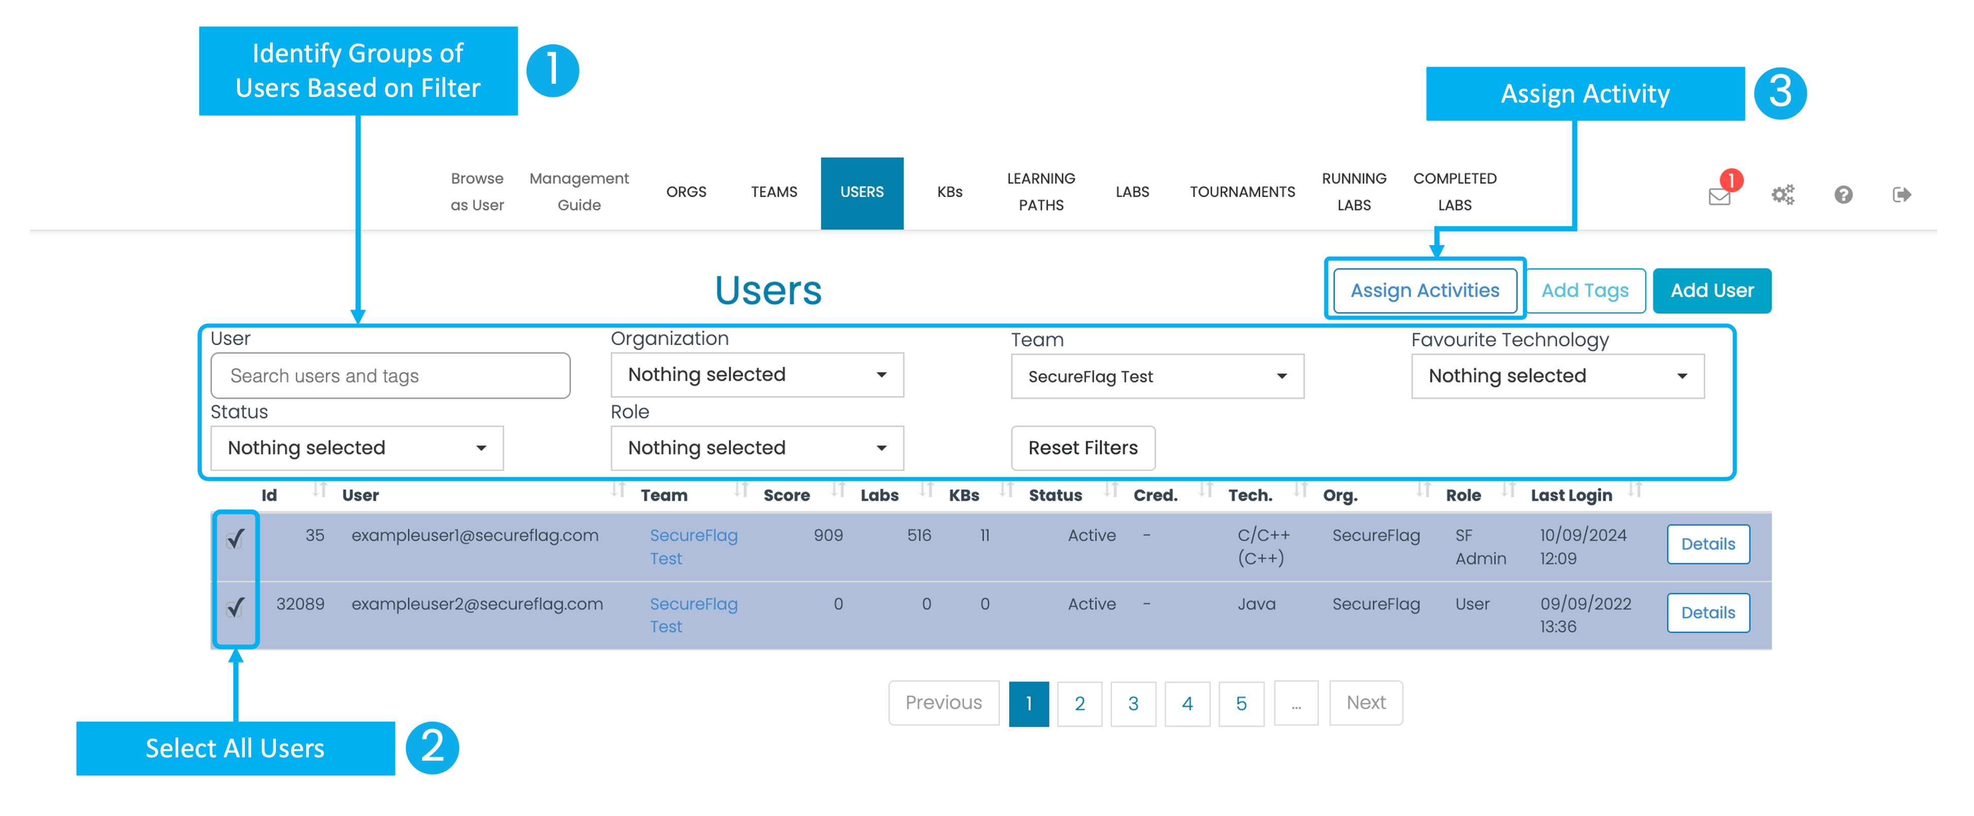
Task: Sort table by Id column arrows
Action: pos(320,489)
